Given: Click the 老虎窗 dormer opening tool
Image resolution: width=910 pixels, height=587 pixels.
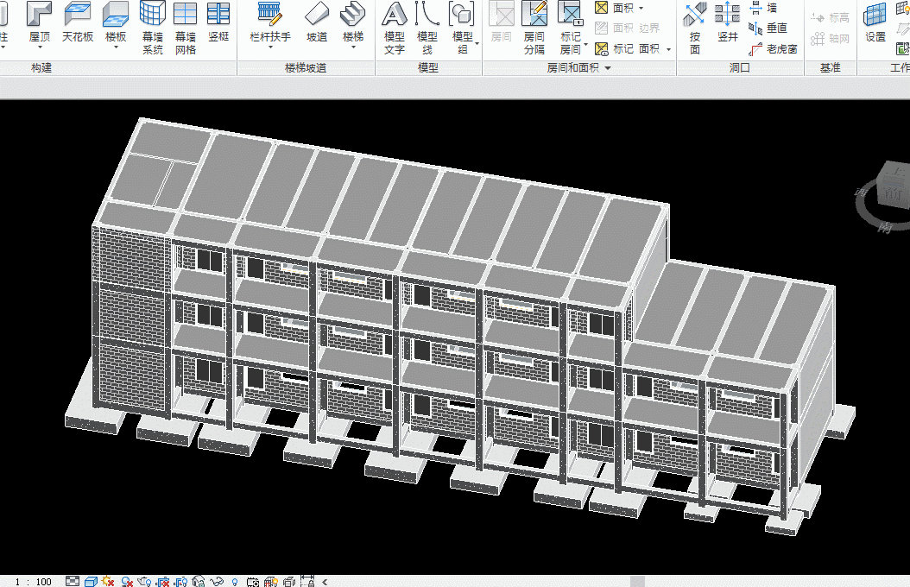Looking at the screenshot, I should click(773, 49).
